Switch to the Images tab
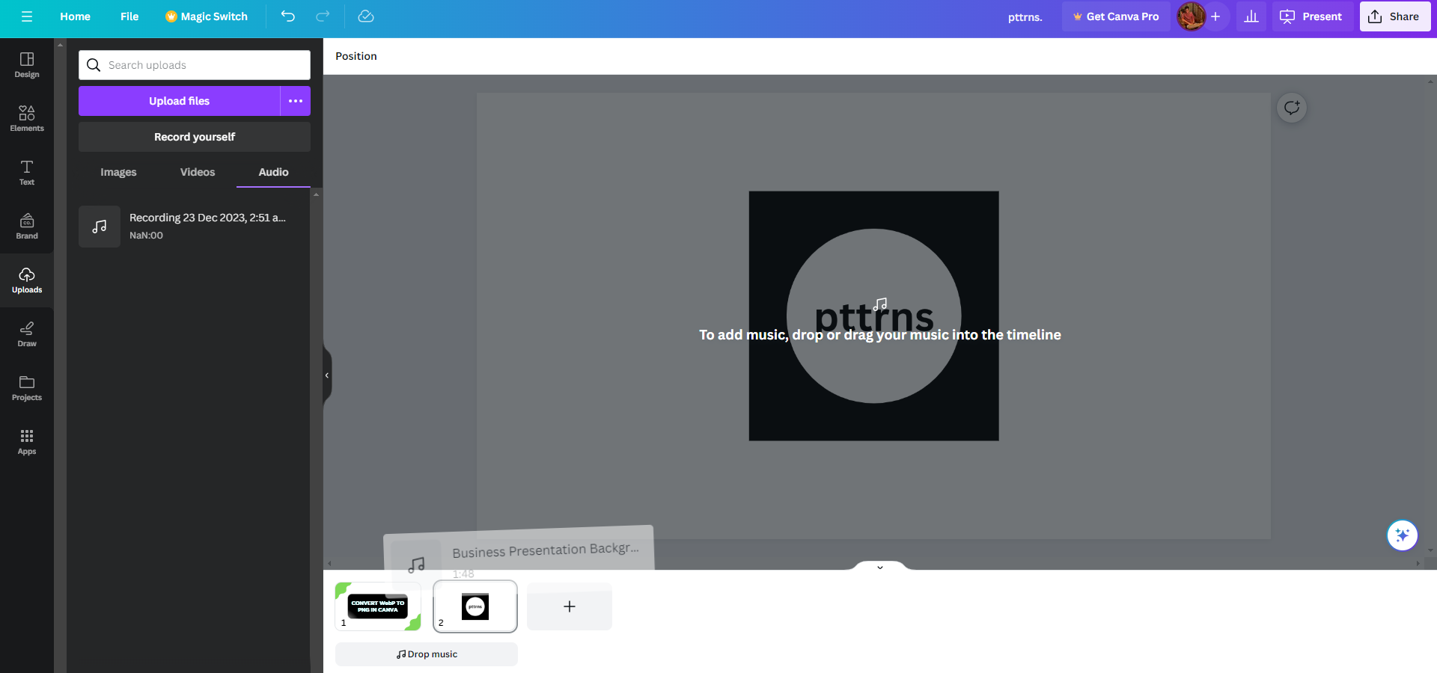The width and height of the screenshot is (1437, 673). click(x=118, y=172)
